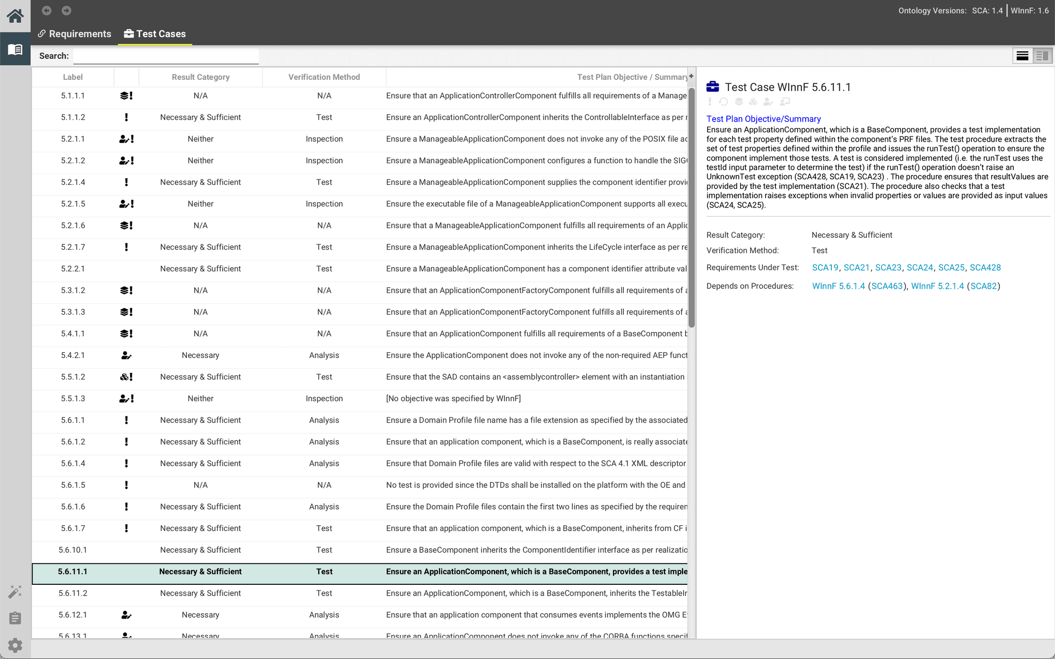The height and width of the screenshot is (659, 1055).
Task: Toggle the full-width table view layout
Action: 1023,56
